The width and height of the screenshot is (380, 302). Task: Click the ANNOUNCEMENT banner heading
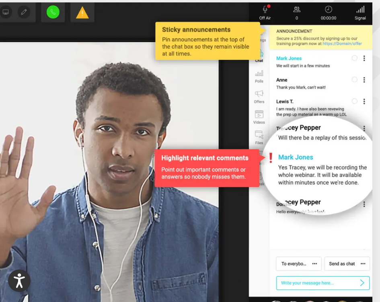[294, 31]
